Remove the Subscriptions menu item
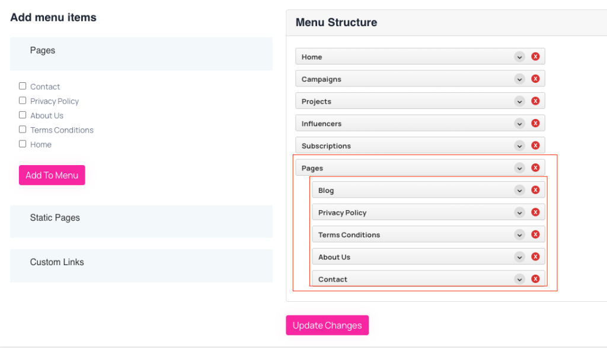This screenshot has height=348, width=607. click(535, 146)
